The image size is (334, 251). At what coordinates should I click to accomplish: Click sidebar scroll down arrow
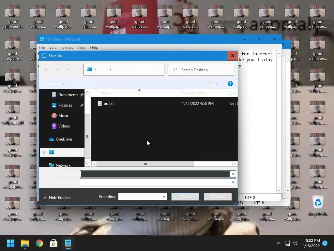tap(87, 164)
